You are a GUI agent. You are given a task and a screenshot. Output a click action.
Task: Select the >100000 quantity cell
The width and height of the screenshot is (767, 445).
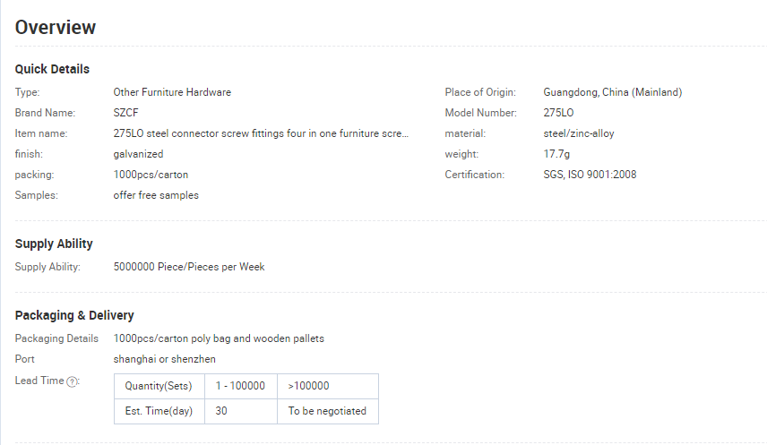[x=328, y=386]
